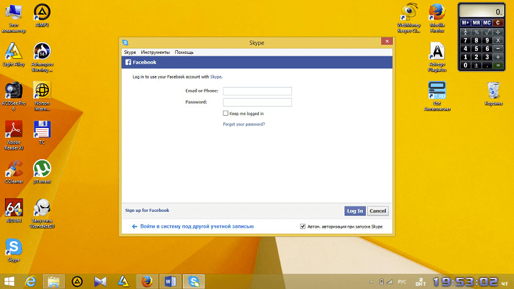
Task: Open the Light Alloy taskbar icon
Action: pyautogui.click(x=124, y=282)
